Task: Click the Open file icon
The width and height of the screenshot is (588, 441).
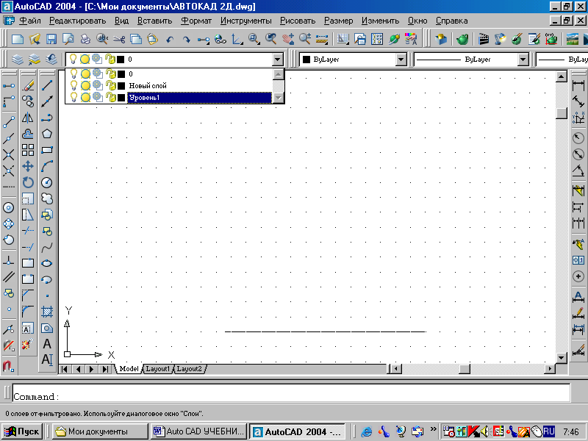Action: tap(35, 39)
